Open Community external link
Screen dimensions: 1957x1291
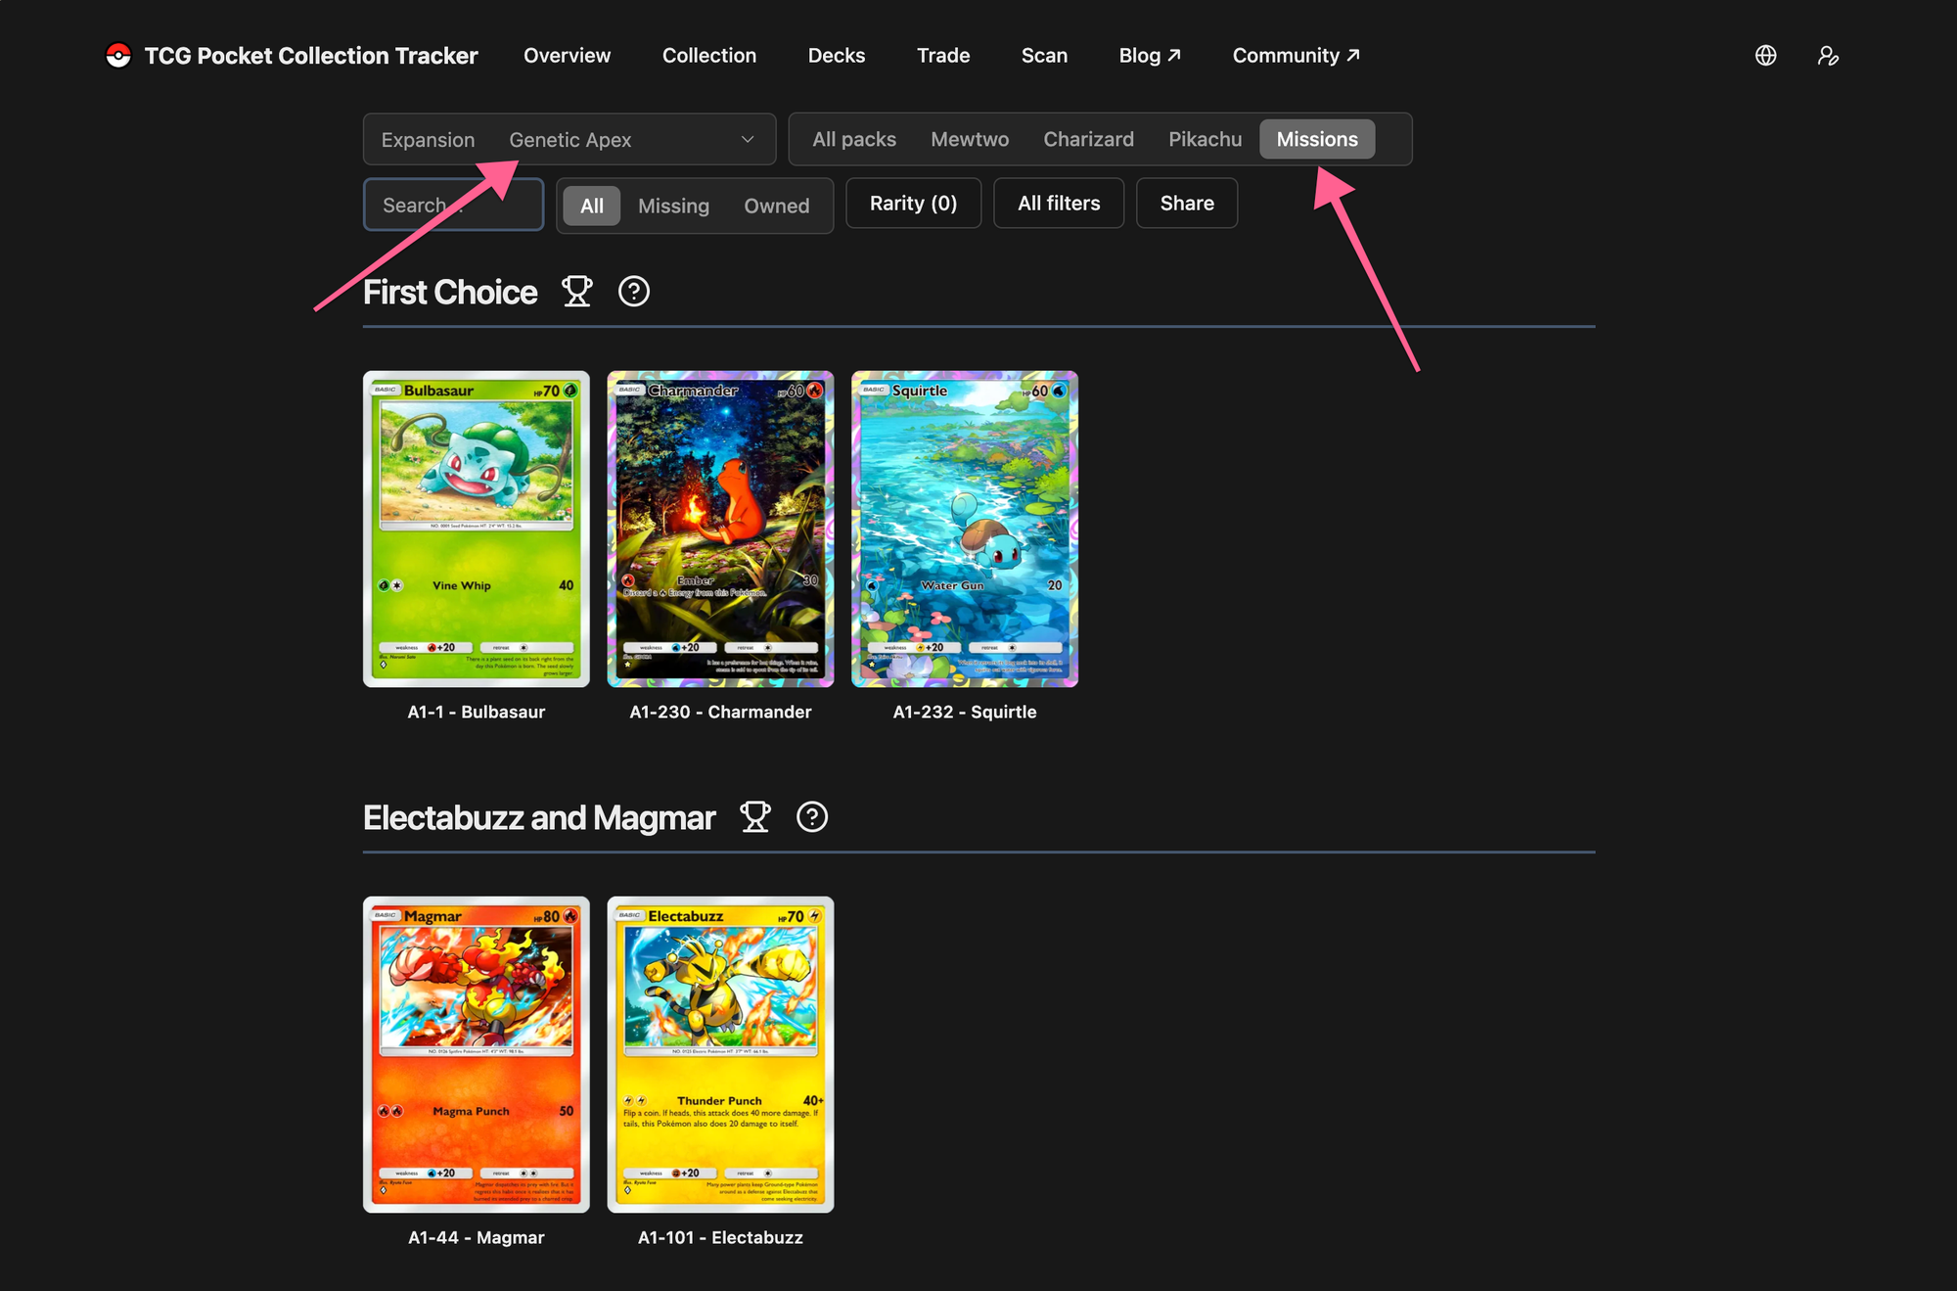pyautogui.click(x=1295, y=56)
